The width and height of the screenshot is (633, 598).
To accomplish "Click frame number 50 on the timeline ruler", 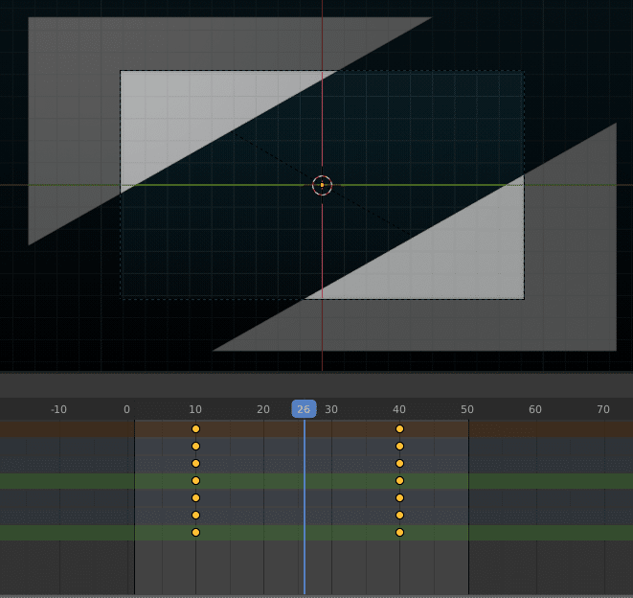I will pyautogui.click(x=467, y=409).
